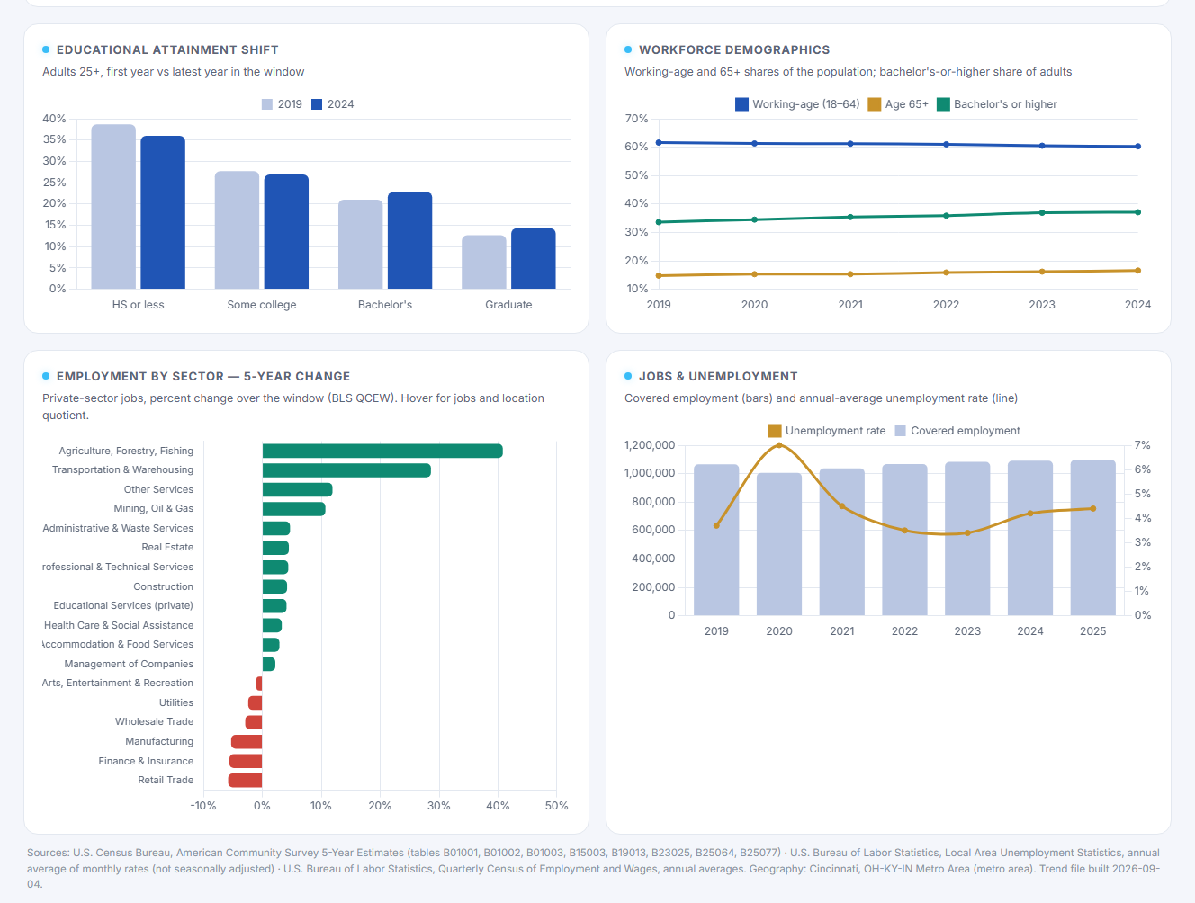Click the Jobs & Unemployment heading
This screenshot has width=1195, height=903.
point(718,376)
